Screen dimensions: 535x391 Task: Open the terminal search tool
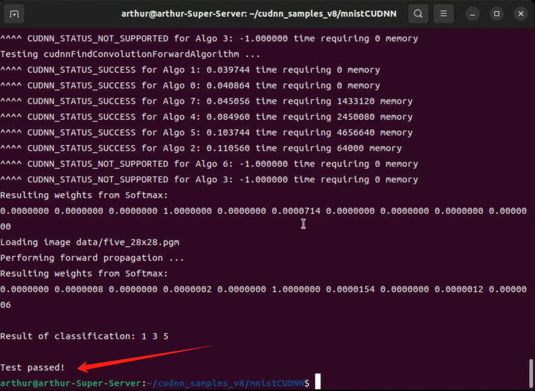click(x=418, y=14)
